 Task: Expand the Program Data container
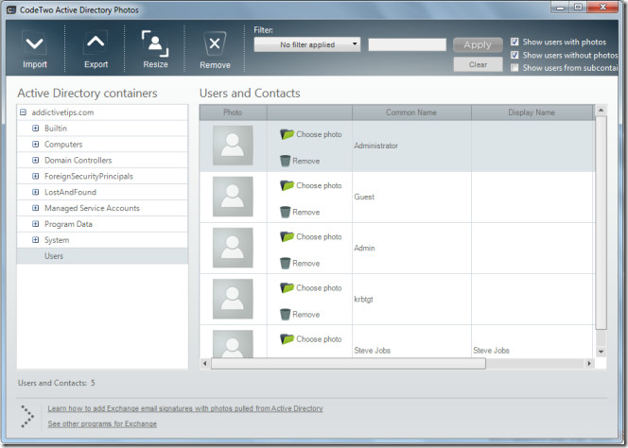36,225
